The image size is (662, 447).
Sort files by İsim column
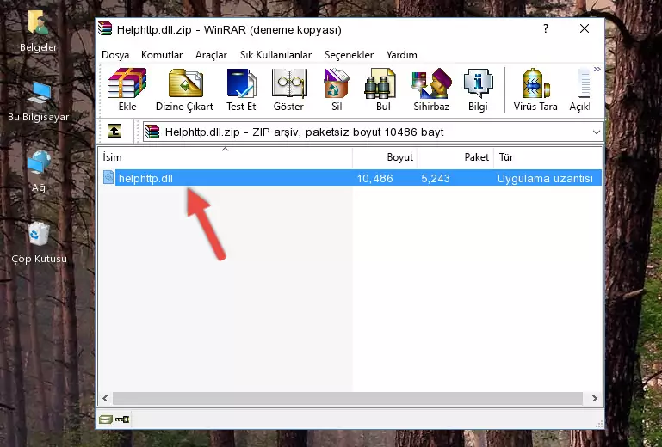pyautogui.click(x=226, y=157)
